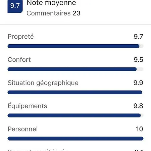
Task: Select the Confort category label
Action: [19, 60]
